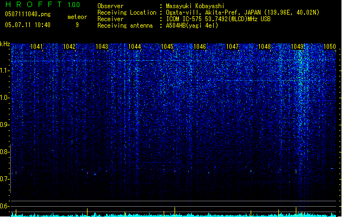Select receiver text ICOM IC-575 53.7492 MHz USB
Screen dimensions: 342x217
pyautogui.click(x=218, y=19)
